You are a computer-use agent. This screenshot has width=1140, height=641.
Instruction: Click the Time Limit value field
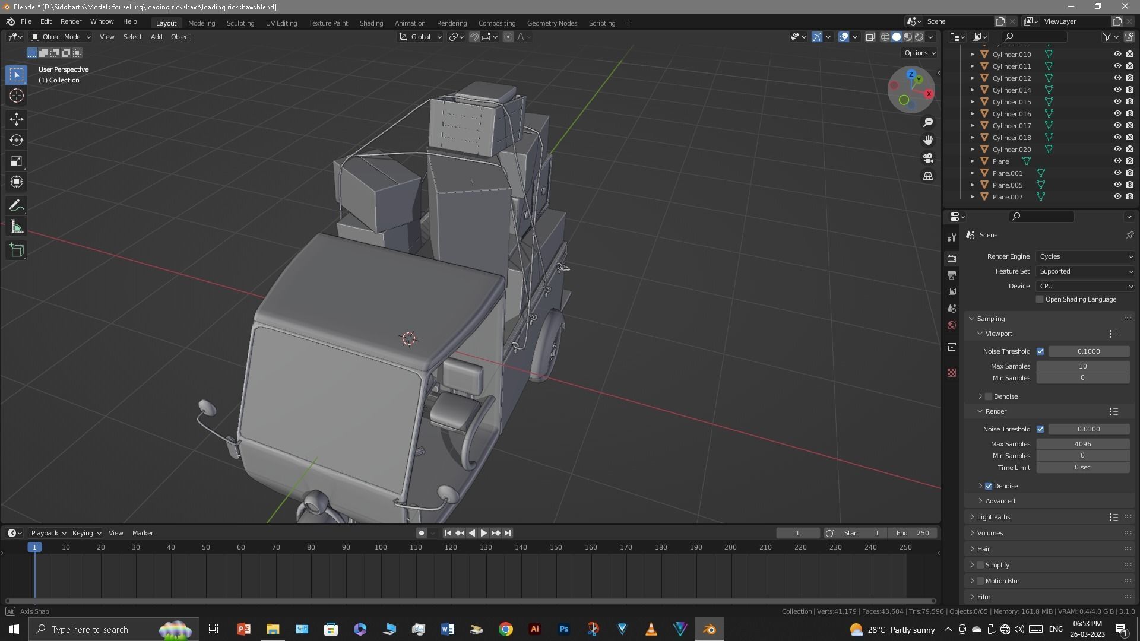coord(1083,468)
